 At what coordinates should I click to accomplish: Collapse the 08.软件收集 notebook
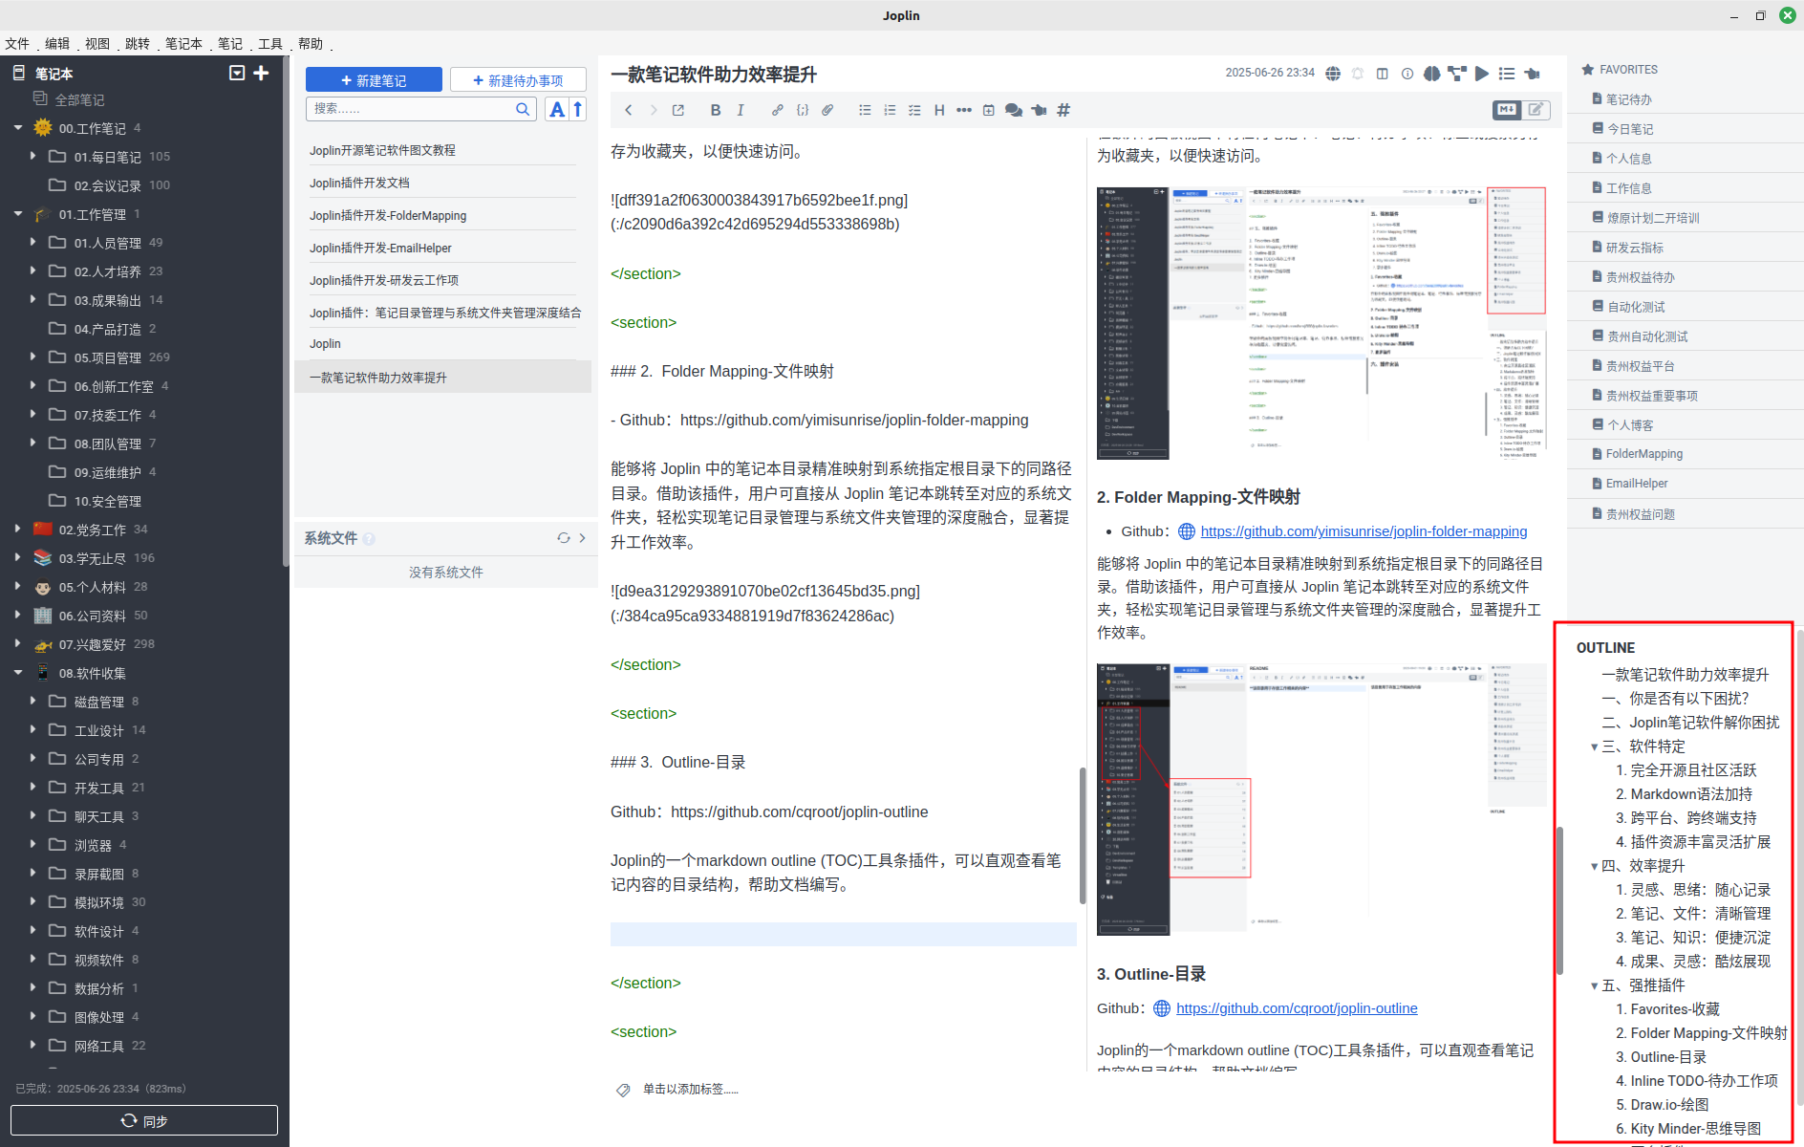(17, 673)
